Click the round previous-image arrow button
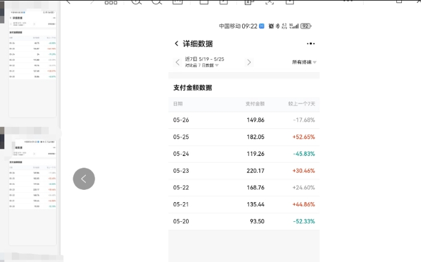The image size is (421, 262). [x=84, y=179]
